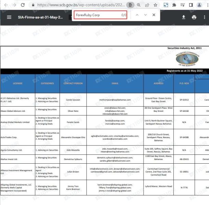Go forward with the browser forward arrow

(x=14, y=5)
